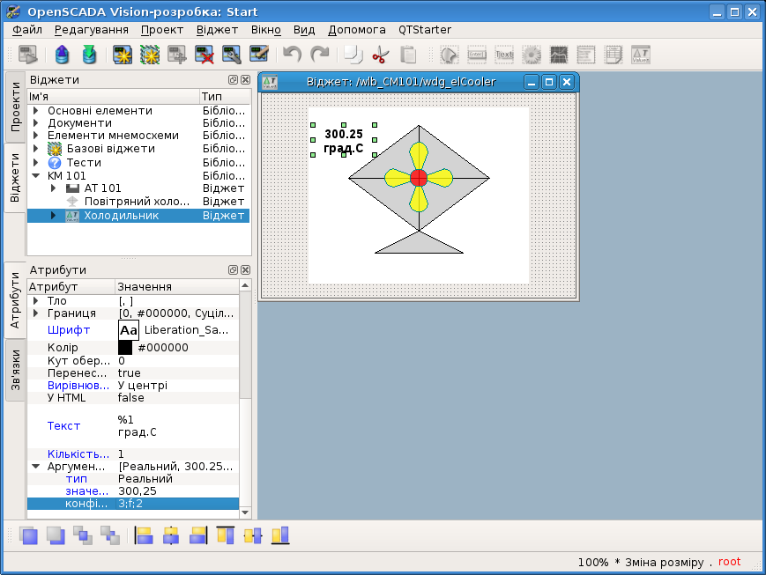
Task: Click the scissors cut icon
Action: pos(380,55)
